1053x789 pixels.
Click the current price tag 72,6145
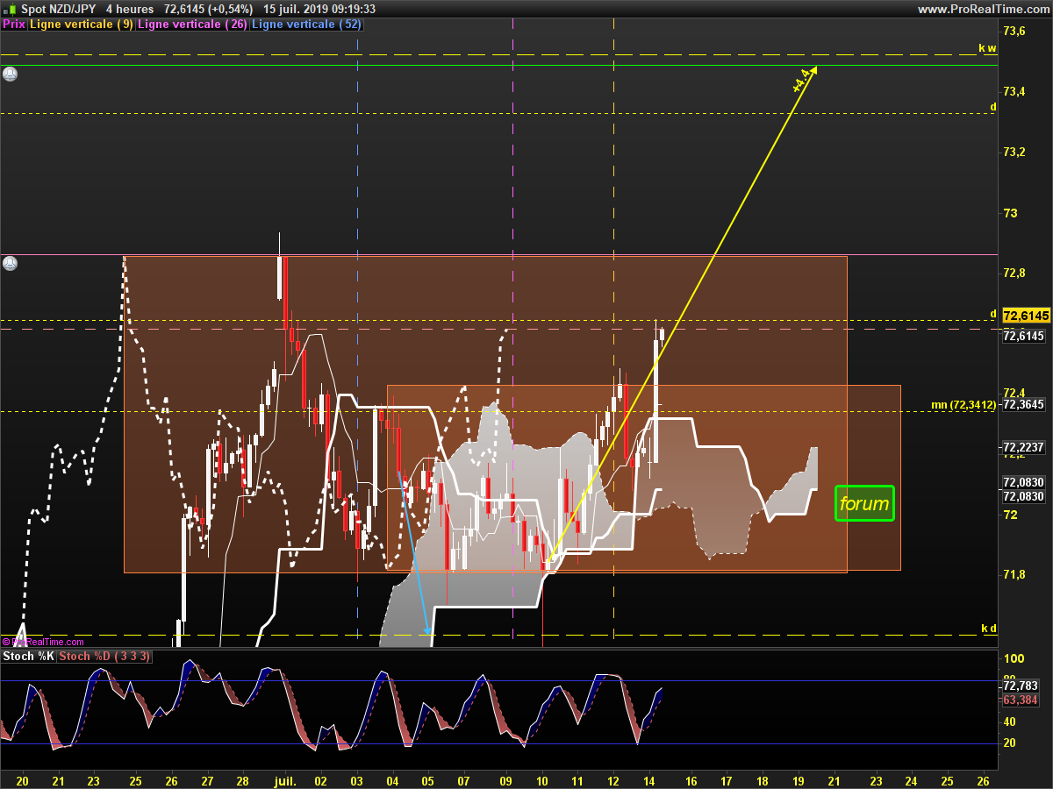pyautogui.click(x=1026, y=316)
